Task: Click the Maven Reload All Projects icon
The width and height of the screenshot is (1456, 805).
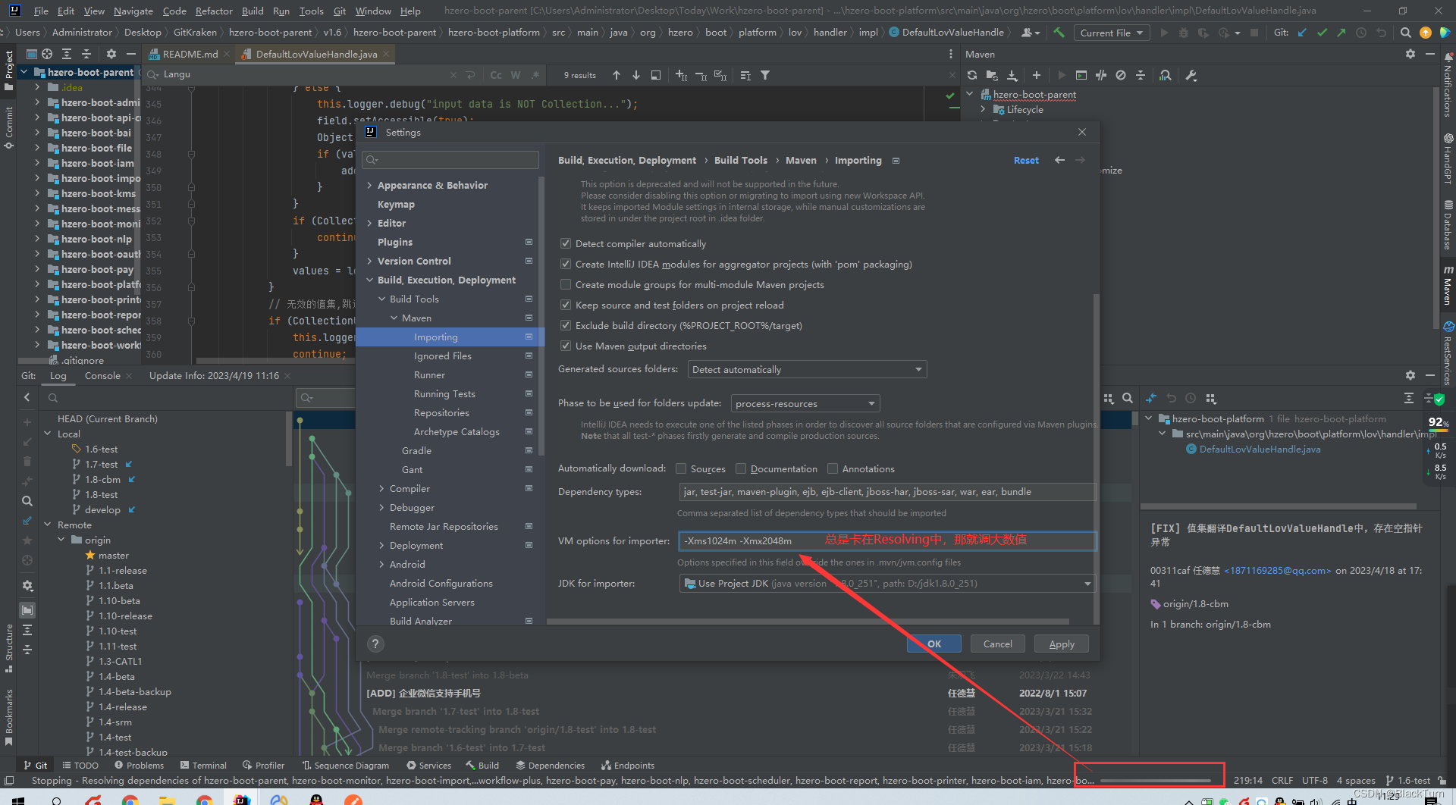Action: point(972,75)
